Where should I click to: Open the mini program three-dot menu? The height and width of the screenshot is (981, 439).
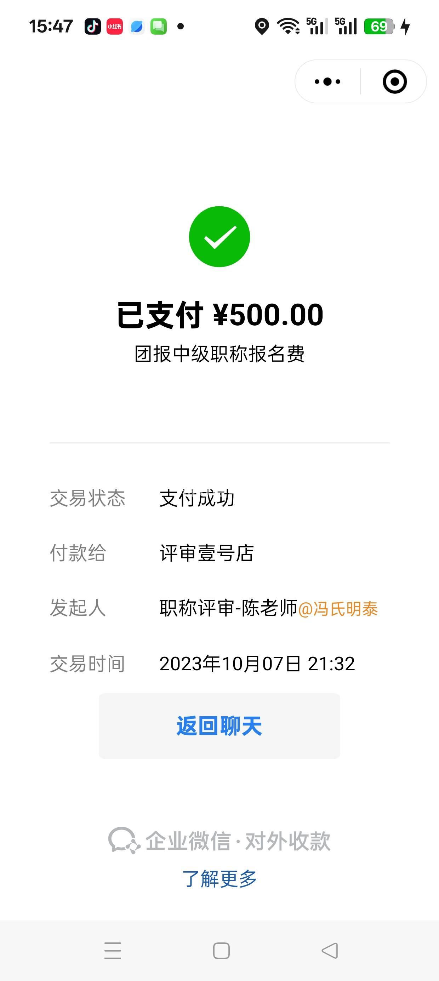pyautogui.click(x=327, y=81)
